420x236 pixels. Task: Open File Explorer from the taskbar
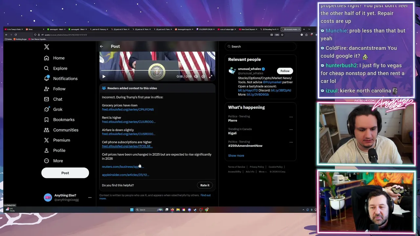coord(178,210)
